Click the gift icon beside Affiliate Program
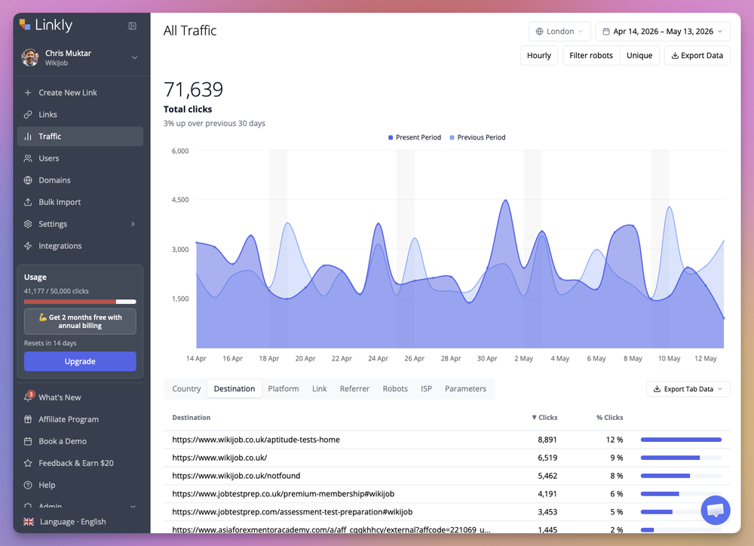The height and width of the screenshot is (546, 754). pyautogui.click(x=28, y=419)
